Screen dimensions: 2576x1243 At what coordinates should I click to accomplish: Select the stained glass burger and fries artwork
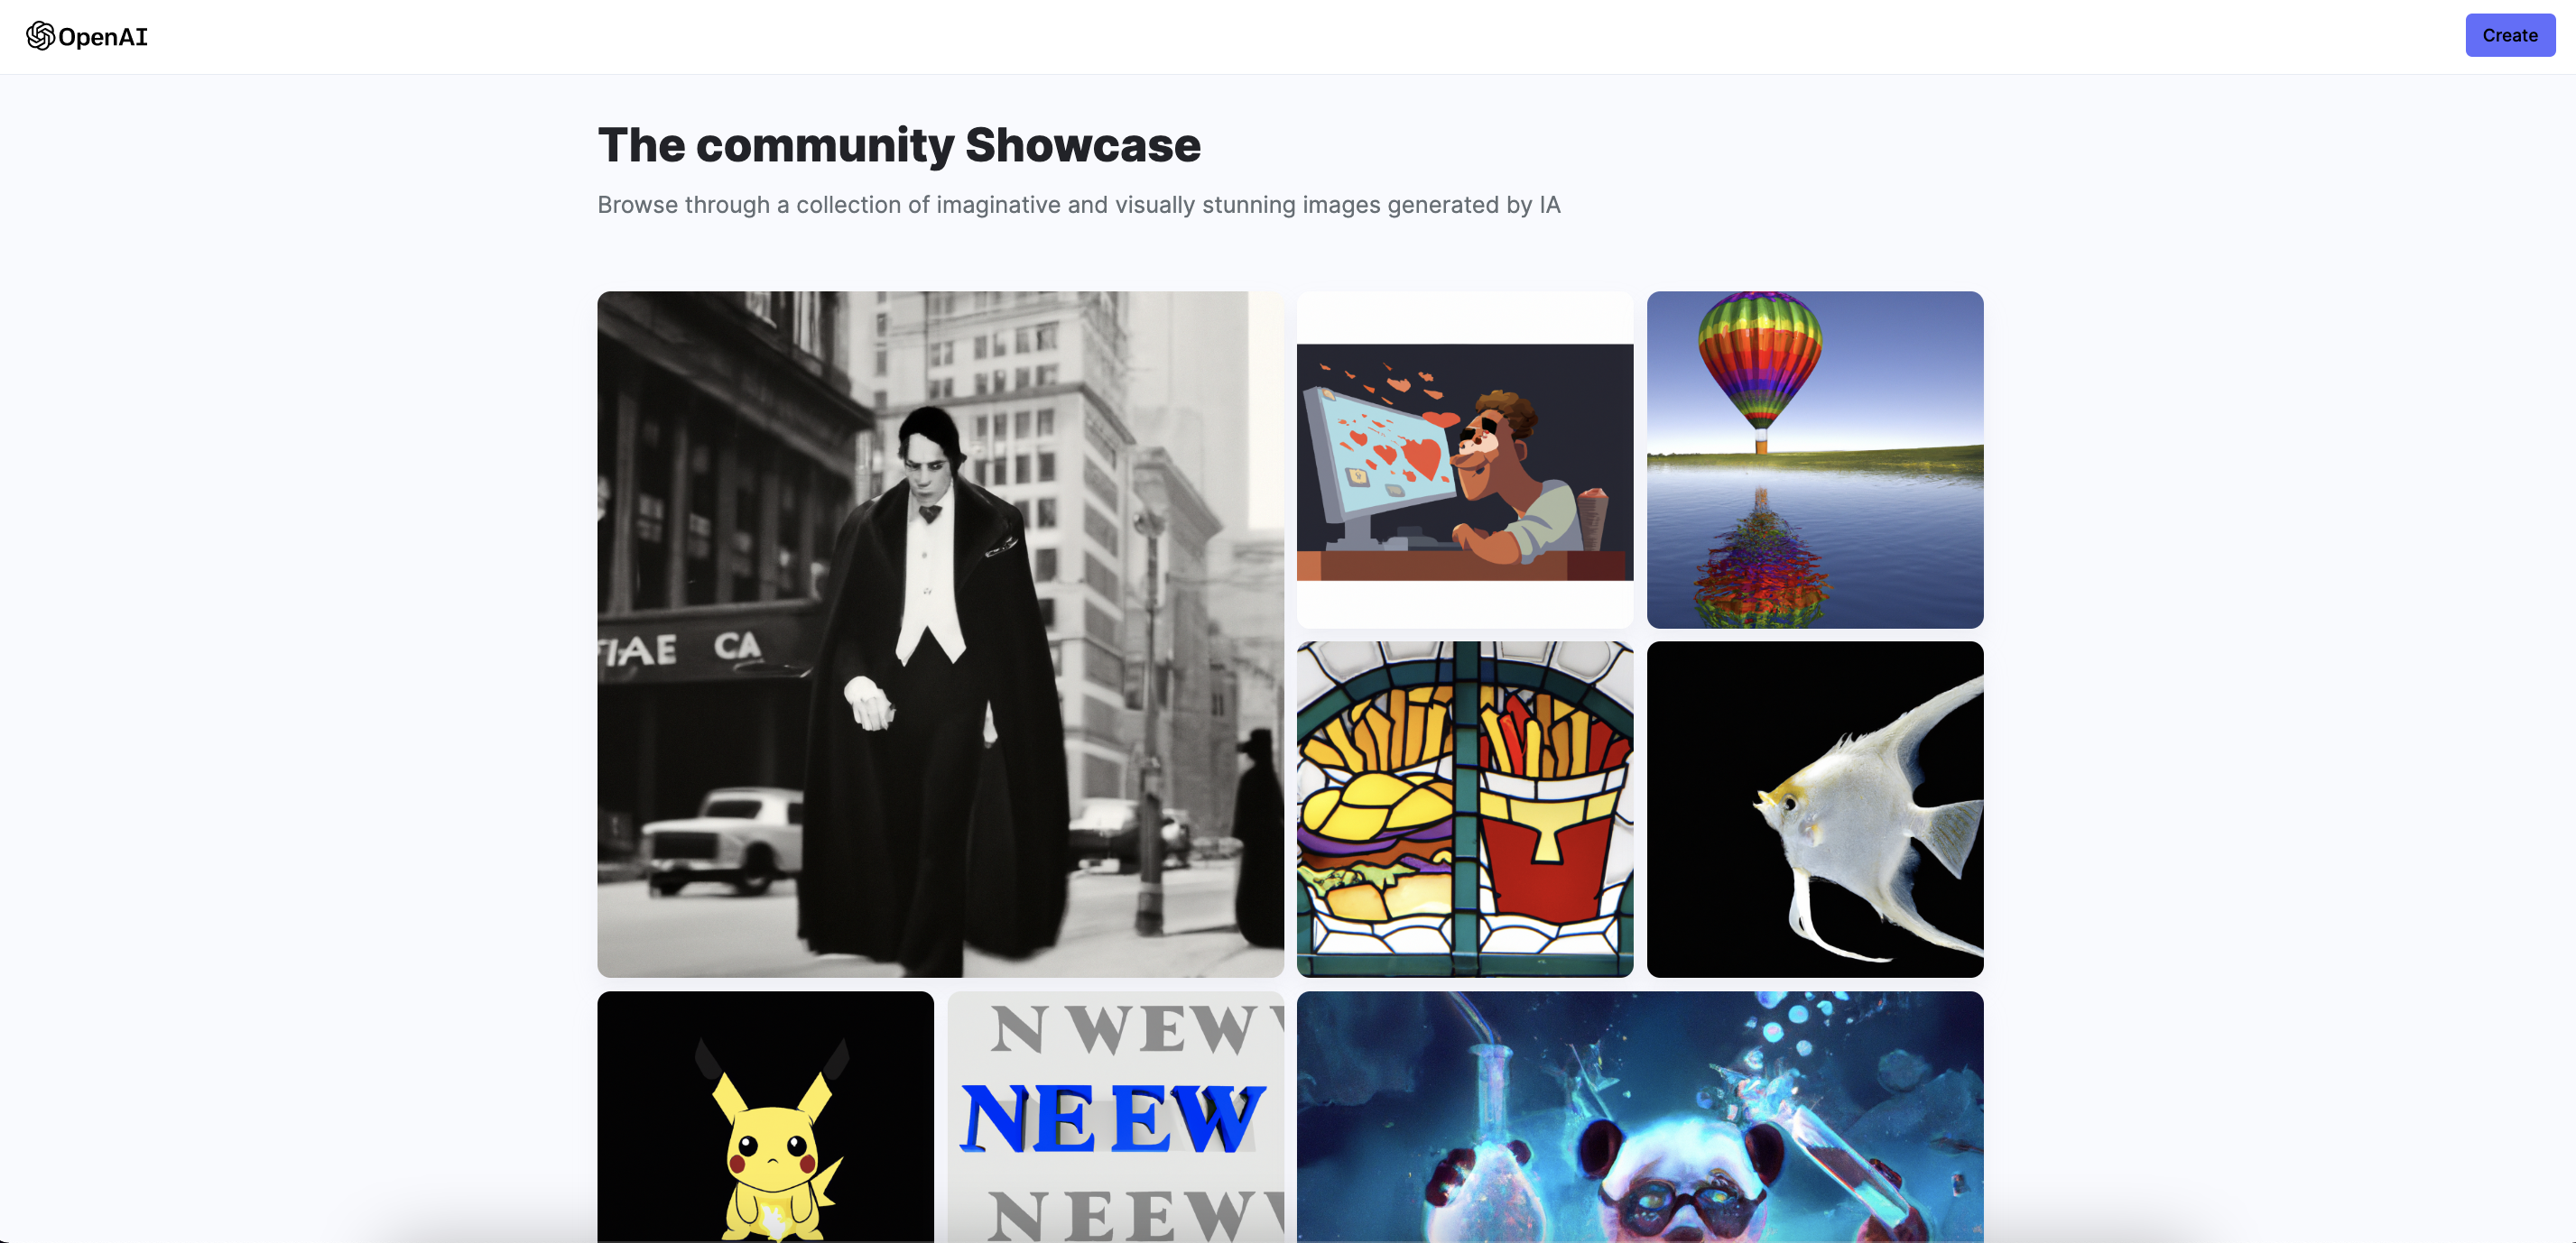coord(1464,809)
